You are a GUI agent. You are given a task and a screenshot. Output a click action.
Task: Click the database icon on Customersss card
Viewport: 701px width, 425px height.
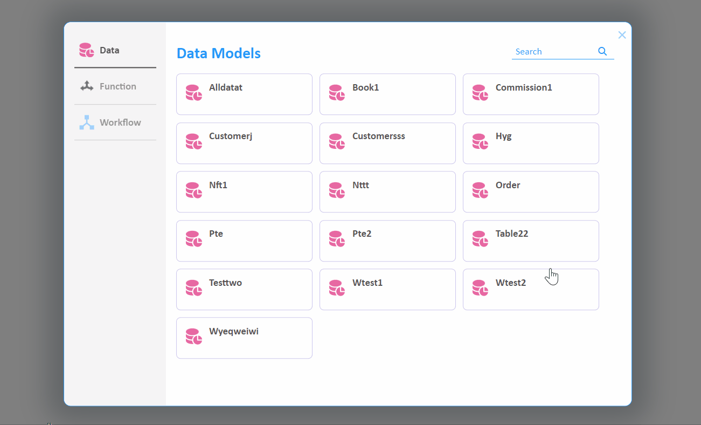pos(337,141)
